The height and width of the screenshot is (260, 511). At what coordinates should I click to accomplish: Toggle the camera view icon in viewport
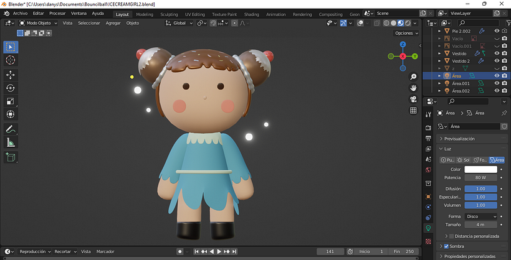tap(413, 100)
